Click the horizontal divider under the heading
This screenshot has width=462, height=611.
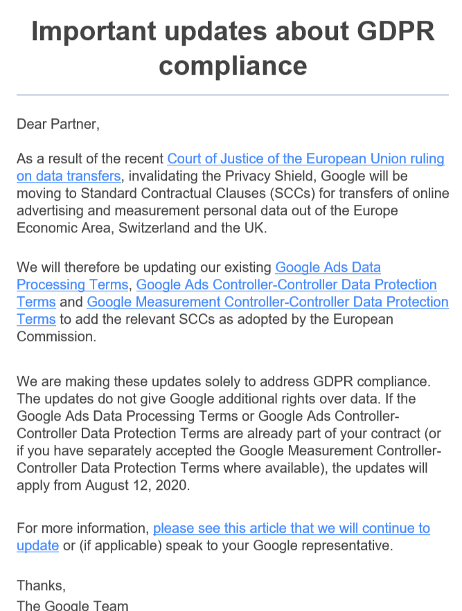pyautogui.click(x=233, y=95)
